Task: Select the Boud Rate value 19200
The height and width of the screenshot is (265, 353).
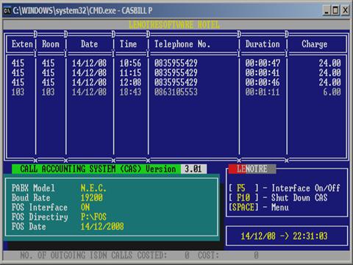Action: click(92, 198)
